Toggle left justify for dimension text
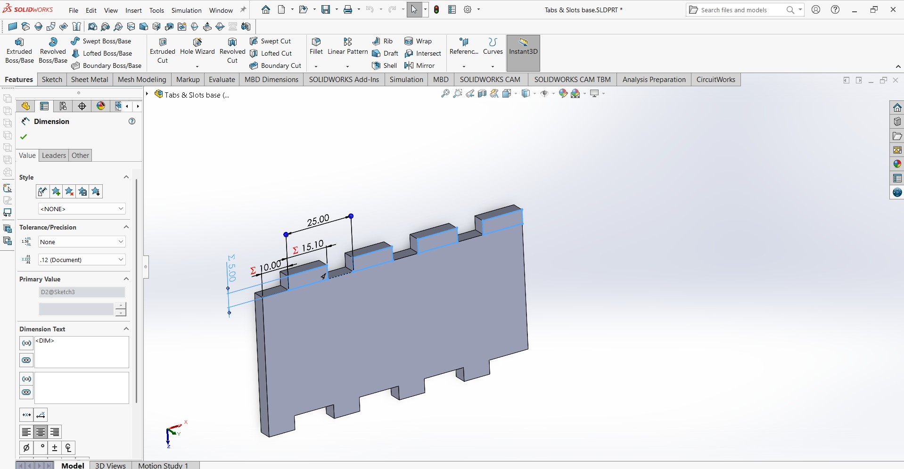The height and width of the screenshot is (469, 904). [x=26, y=432]
